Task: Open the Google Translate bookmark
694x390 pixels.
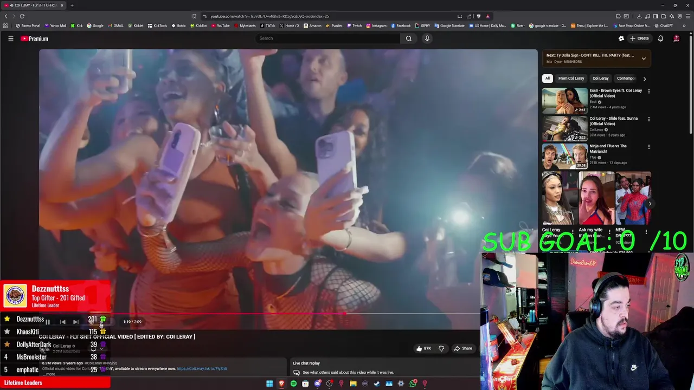Action: (x=449, y=25)
